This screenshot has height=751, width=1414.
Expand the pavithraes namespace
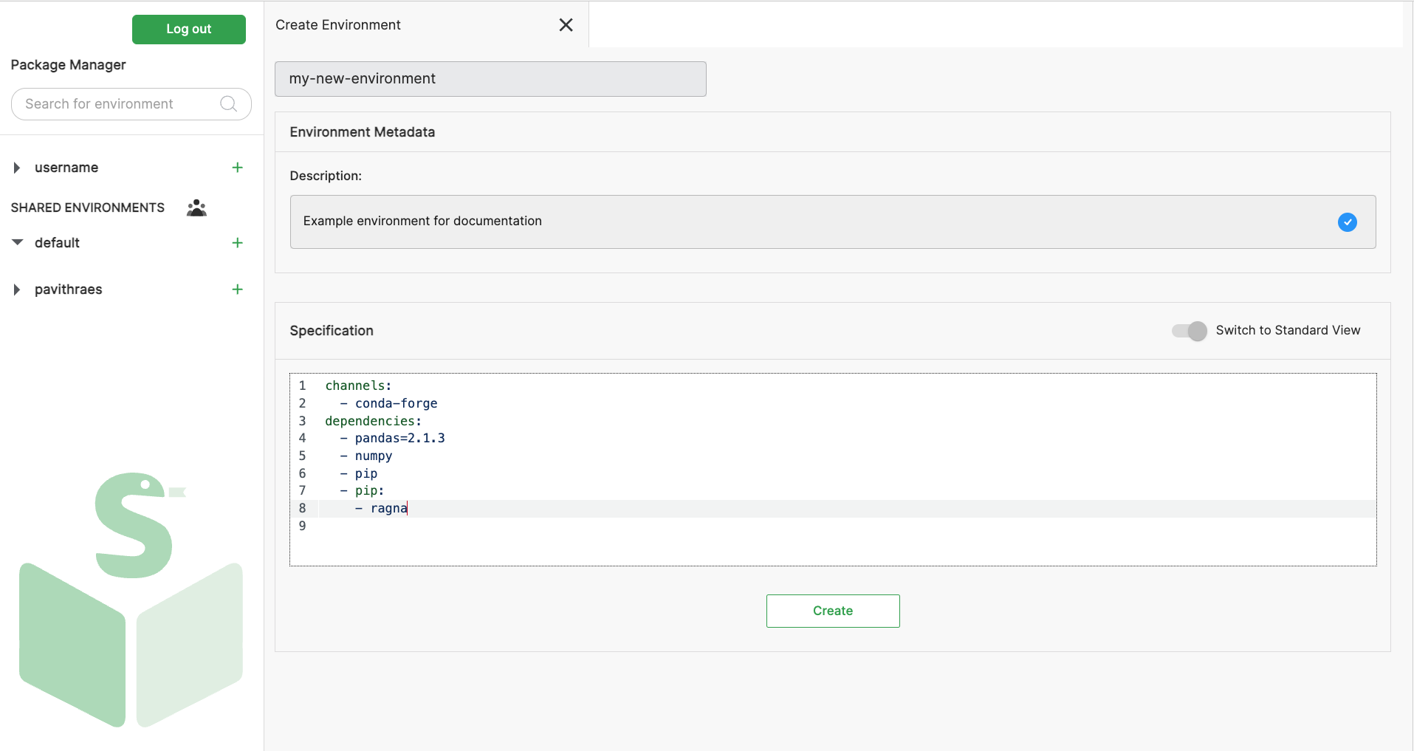pos(17,289)
